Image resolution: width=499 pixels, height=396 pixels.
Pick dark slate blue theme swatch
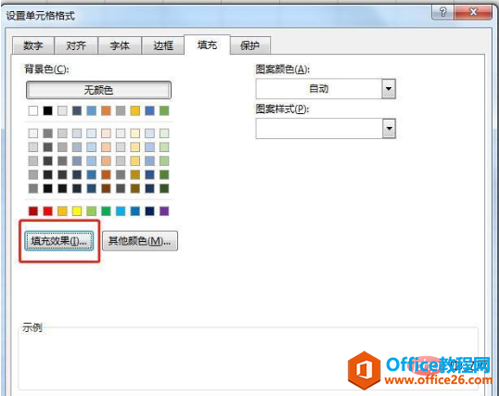coord(77,110)
